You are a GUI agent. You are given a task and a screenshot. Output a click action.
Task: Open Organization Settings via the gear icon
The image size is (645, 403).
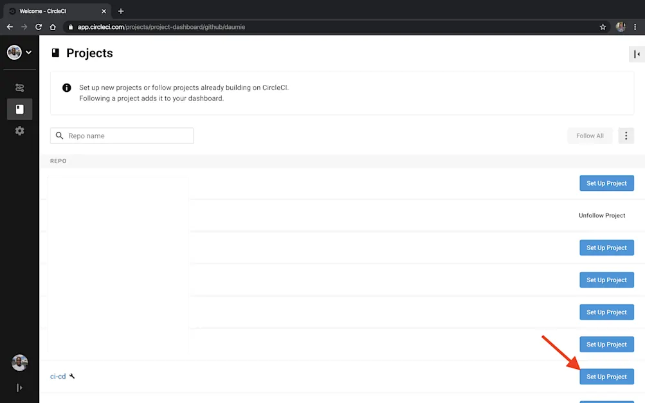(19, 130)
